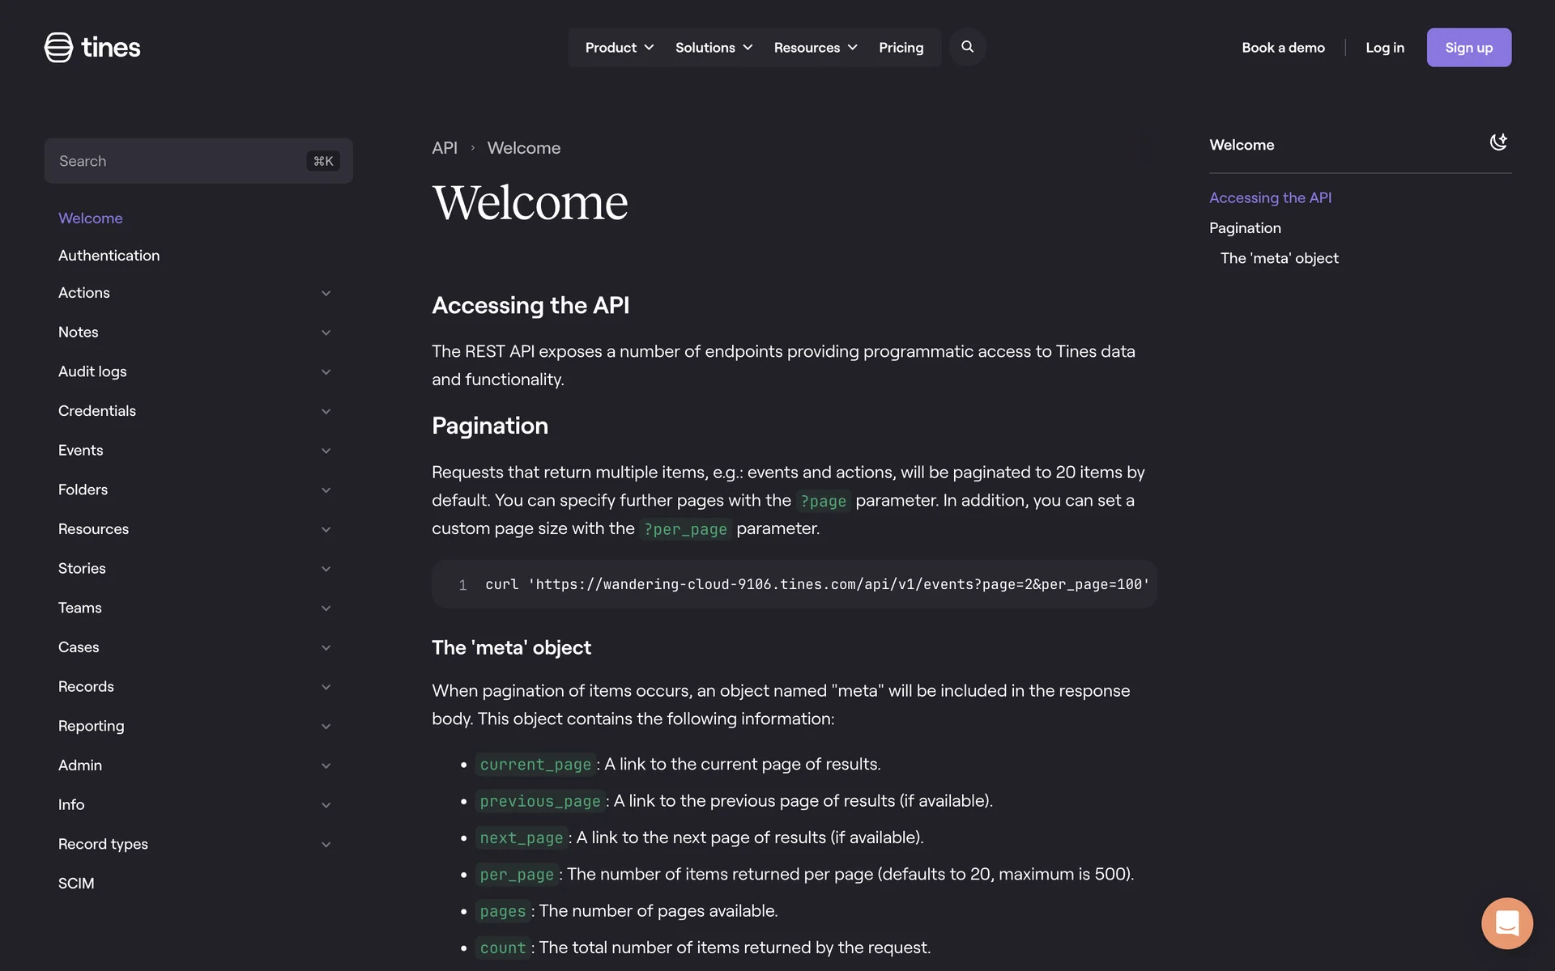This screenshot has width=1555, height=971.
Task: Click the API breadcrumb link
Action: click(x=445, y=148)
